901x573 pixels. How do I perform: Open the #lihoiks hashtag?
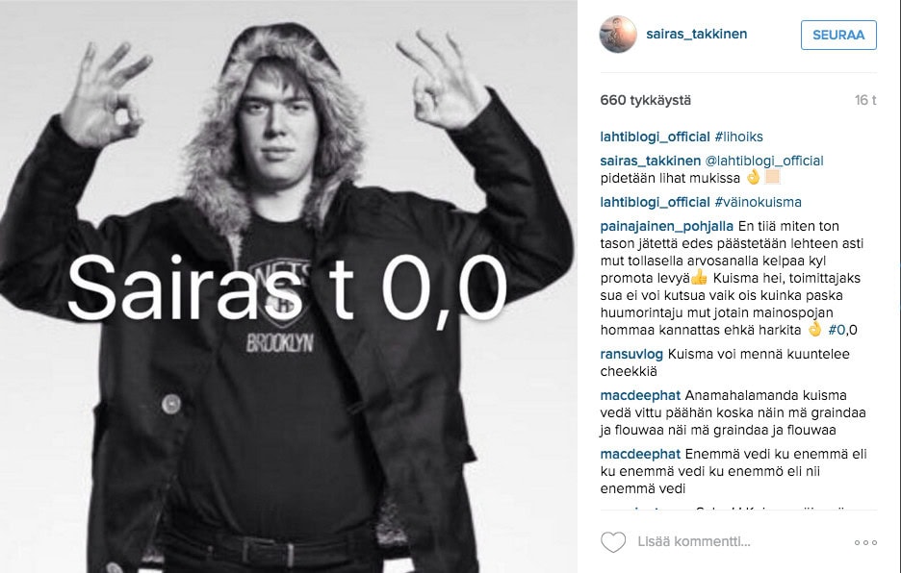pos(739,137)
